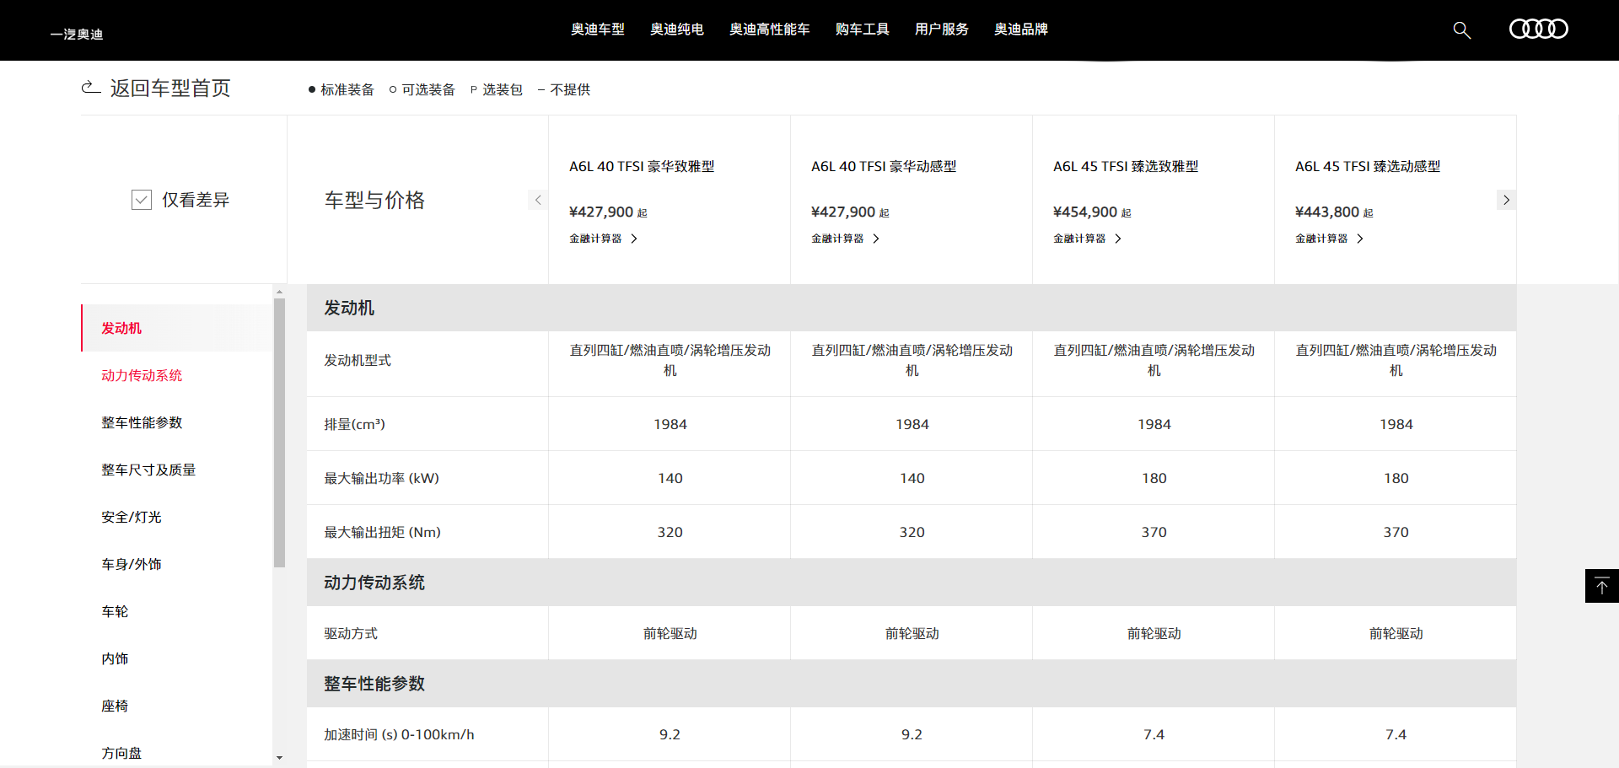Click the 返回车型首页 link
Image resolution: width=1619 pixels, height=768 pixels.
click(169, 89)
